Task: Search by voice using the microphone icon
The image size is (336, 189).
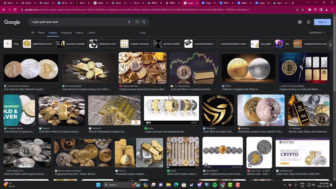Action: [x=129, y=22]
